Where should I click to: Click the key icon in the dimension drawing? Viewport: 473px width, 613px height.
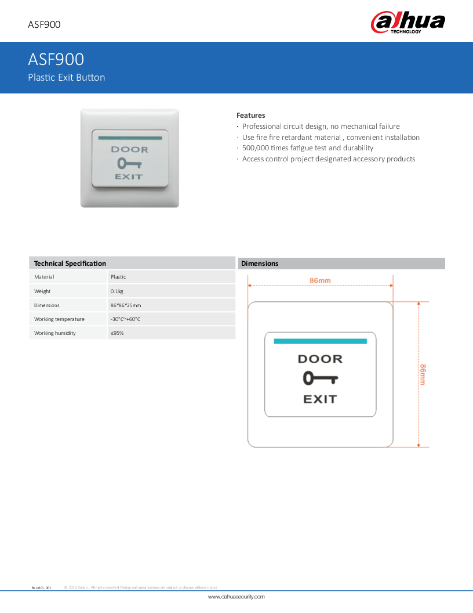321,378
